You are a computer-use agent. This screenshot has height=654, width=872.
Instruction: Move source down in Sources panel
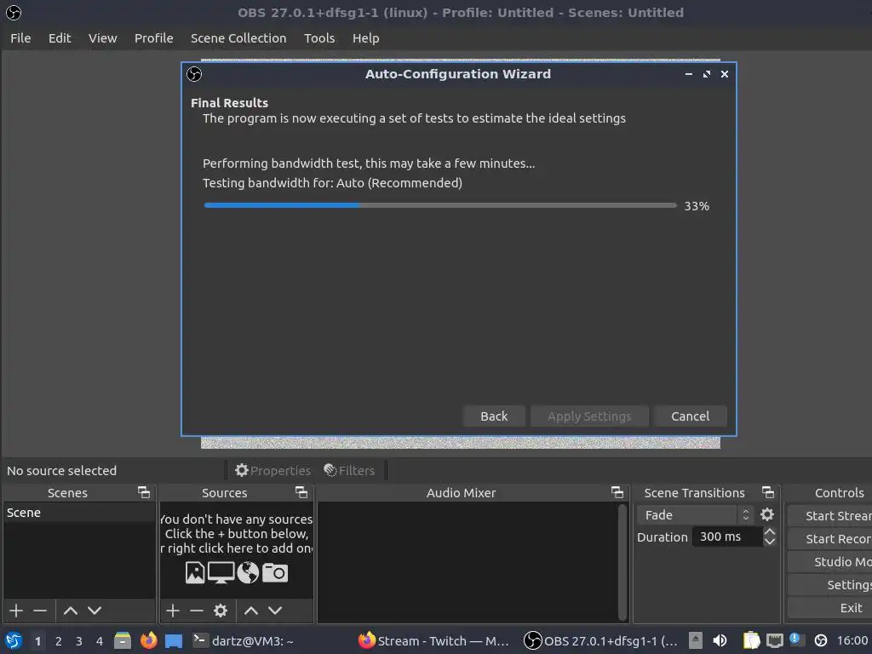275,611
